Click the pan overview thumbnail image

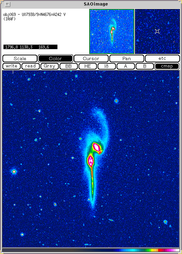[112, 31]
